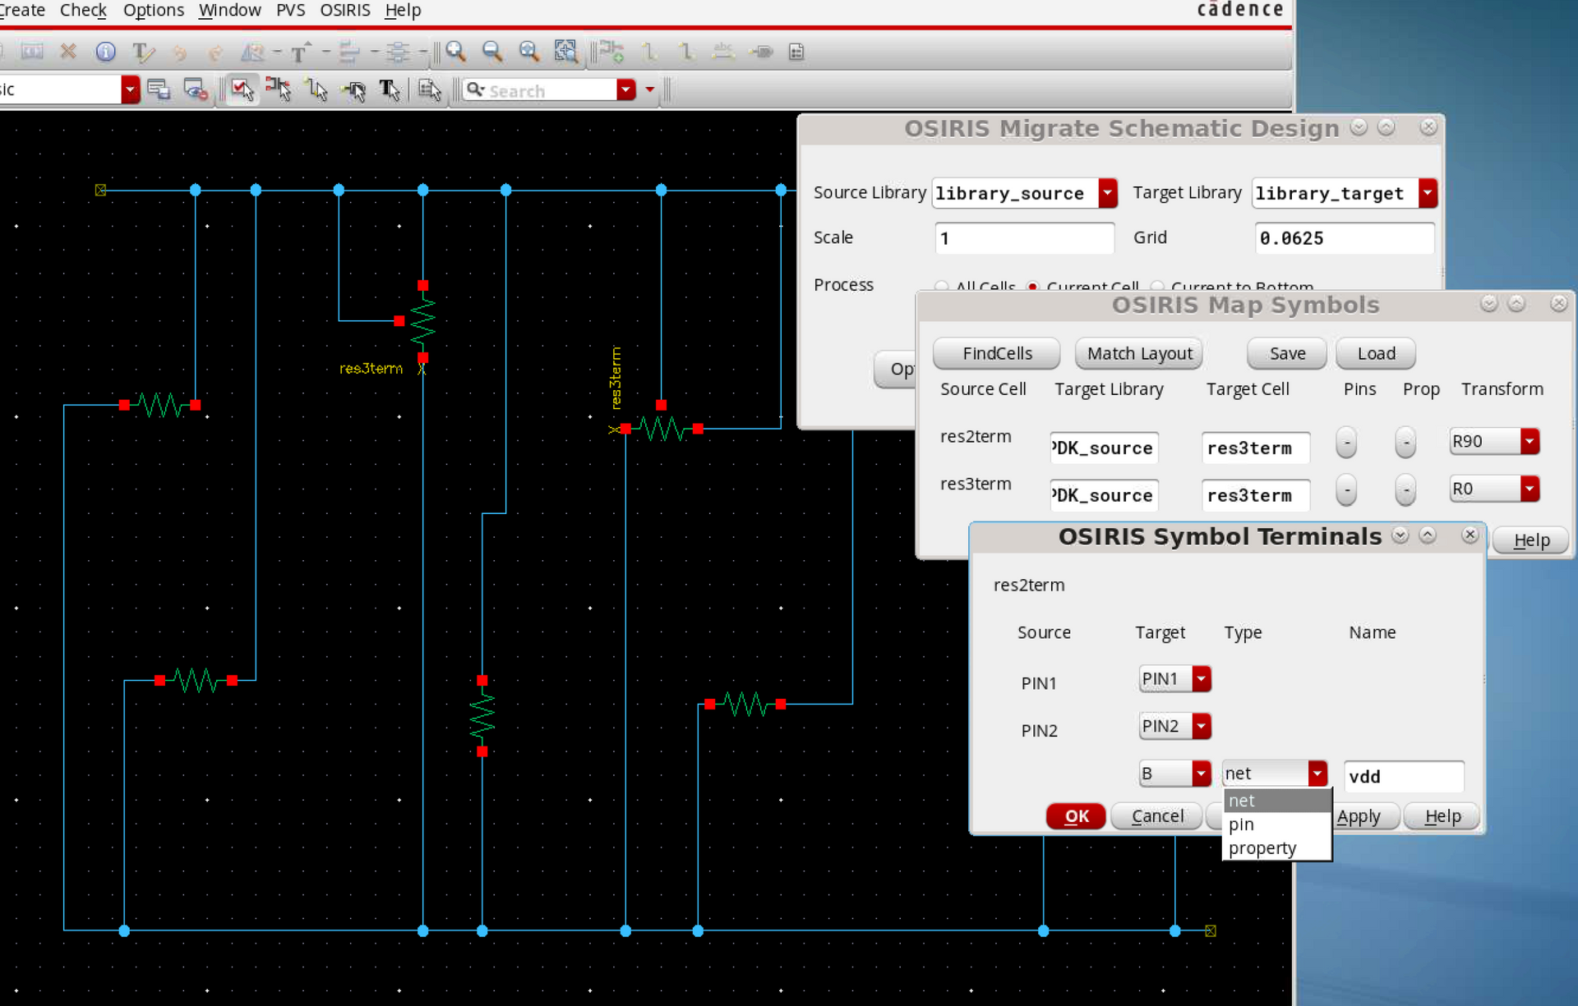
Task: Click the create pin icon
Action: 761,52
